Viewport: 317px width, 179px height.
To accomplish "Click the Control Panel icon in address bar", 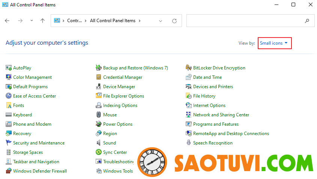I will pyautogui.click(x=57, y=20).
